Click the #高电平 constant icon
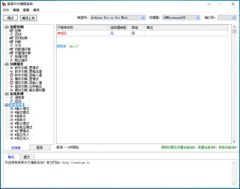This screenshot has width=240, height=189. [12, 116]
